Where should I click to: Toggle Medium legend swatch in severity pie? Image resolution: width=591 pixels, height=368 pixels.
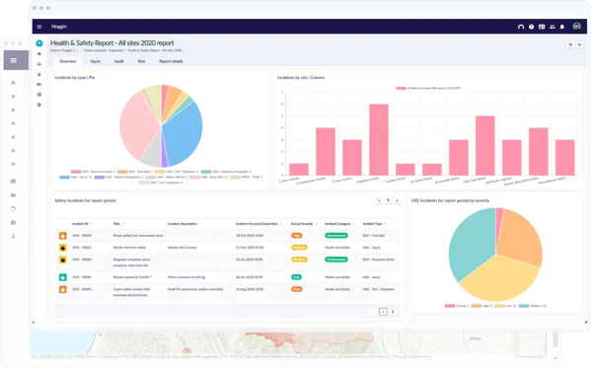(x=524, y=306)
